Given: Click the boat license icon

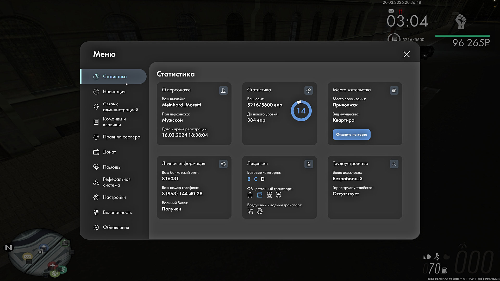Looking at the screenshot, I should click(260, 211).
